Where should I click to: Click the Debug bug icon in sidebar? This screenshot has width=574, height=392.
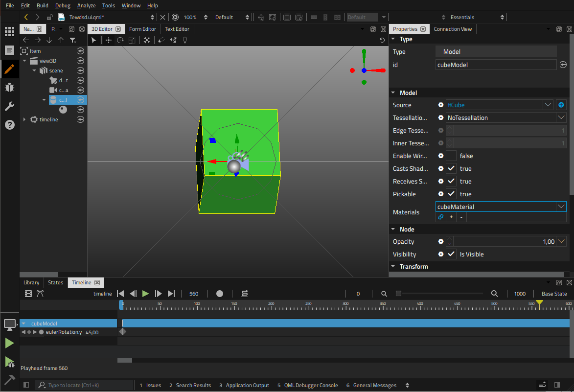pos(9,88)
